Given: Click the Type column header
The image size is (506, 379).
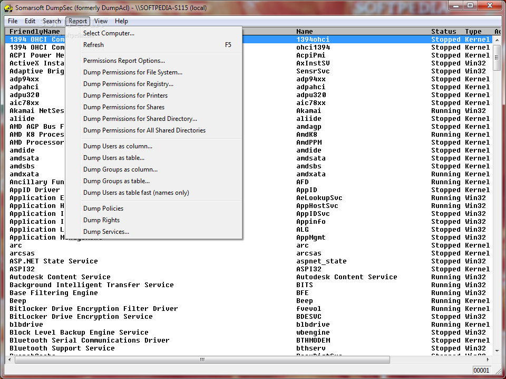Looking at the screenshot, I should tap(473, 31).
